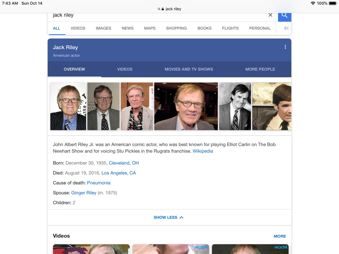Collapse the details via SHOW LESS chevron
This screenshot has width=339, height=254.
pyautogui.click(x=169, y=217)
